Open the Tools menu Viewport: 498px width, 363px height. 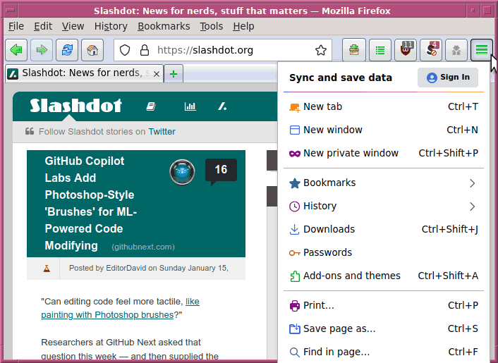point(211,26)
